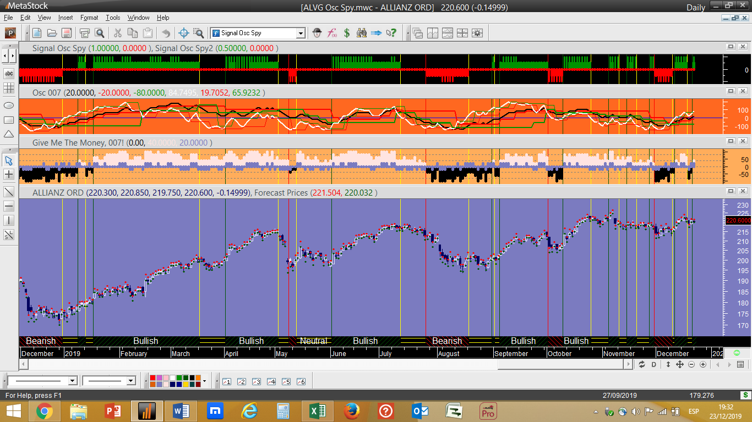
Task: Expand the color palette dropdown arrow
Action: coord(204,381)
